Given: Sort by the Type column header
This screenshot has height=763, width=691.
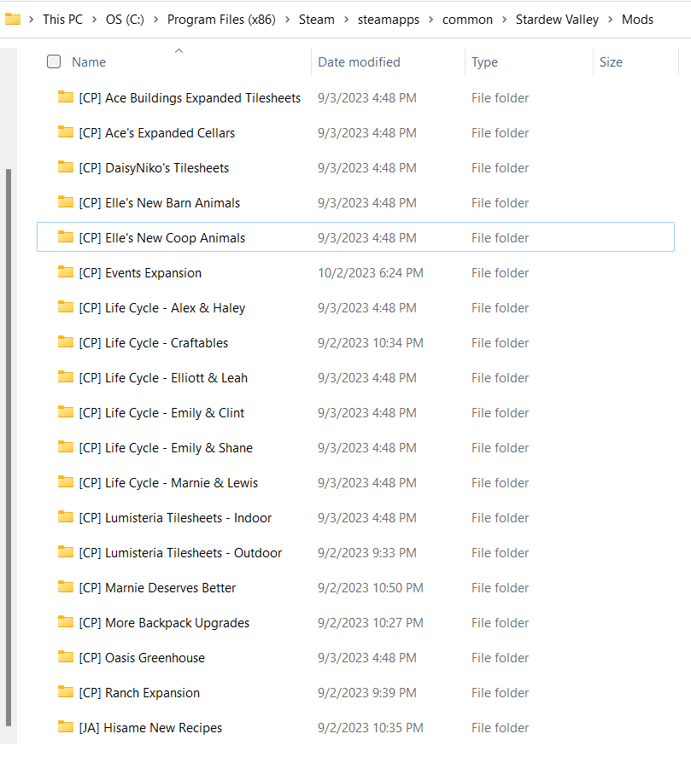Looking at the screenshot, I should pos(484,62).
